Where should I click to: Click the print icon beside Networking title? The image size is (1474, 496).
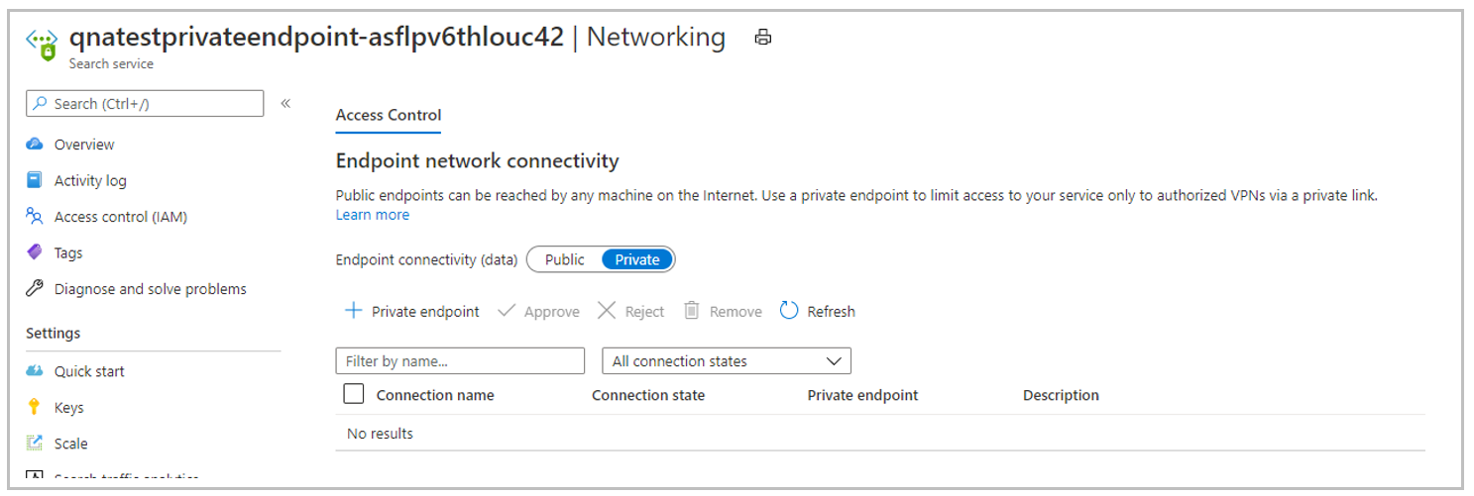click(762, 38)
